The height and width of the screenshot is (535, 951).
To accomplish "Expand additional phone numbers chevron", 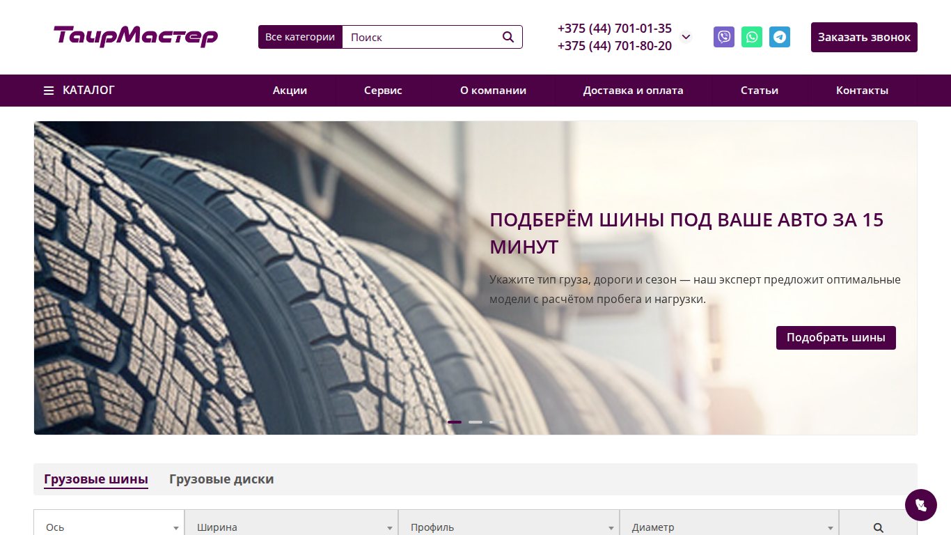I will [x=686, y=37].
